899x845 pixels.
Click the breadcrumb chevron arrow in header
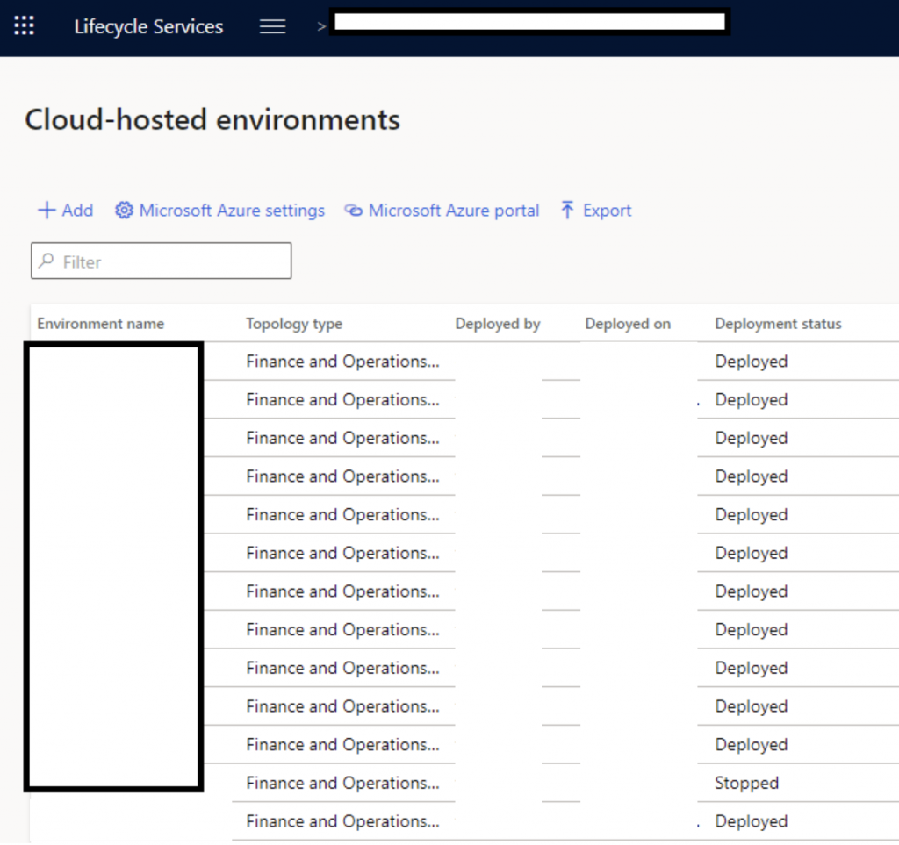point(321,26)
